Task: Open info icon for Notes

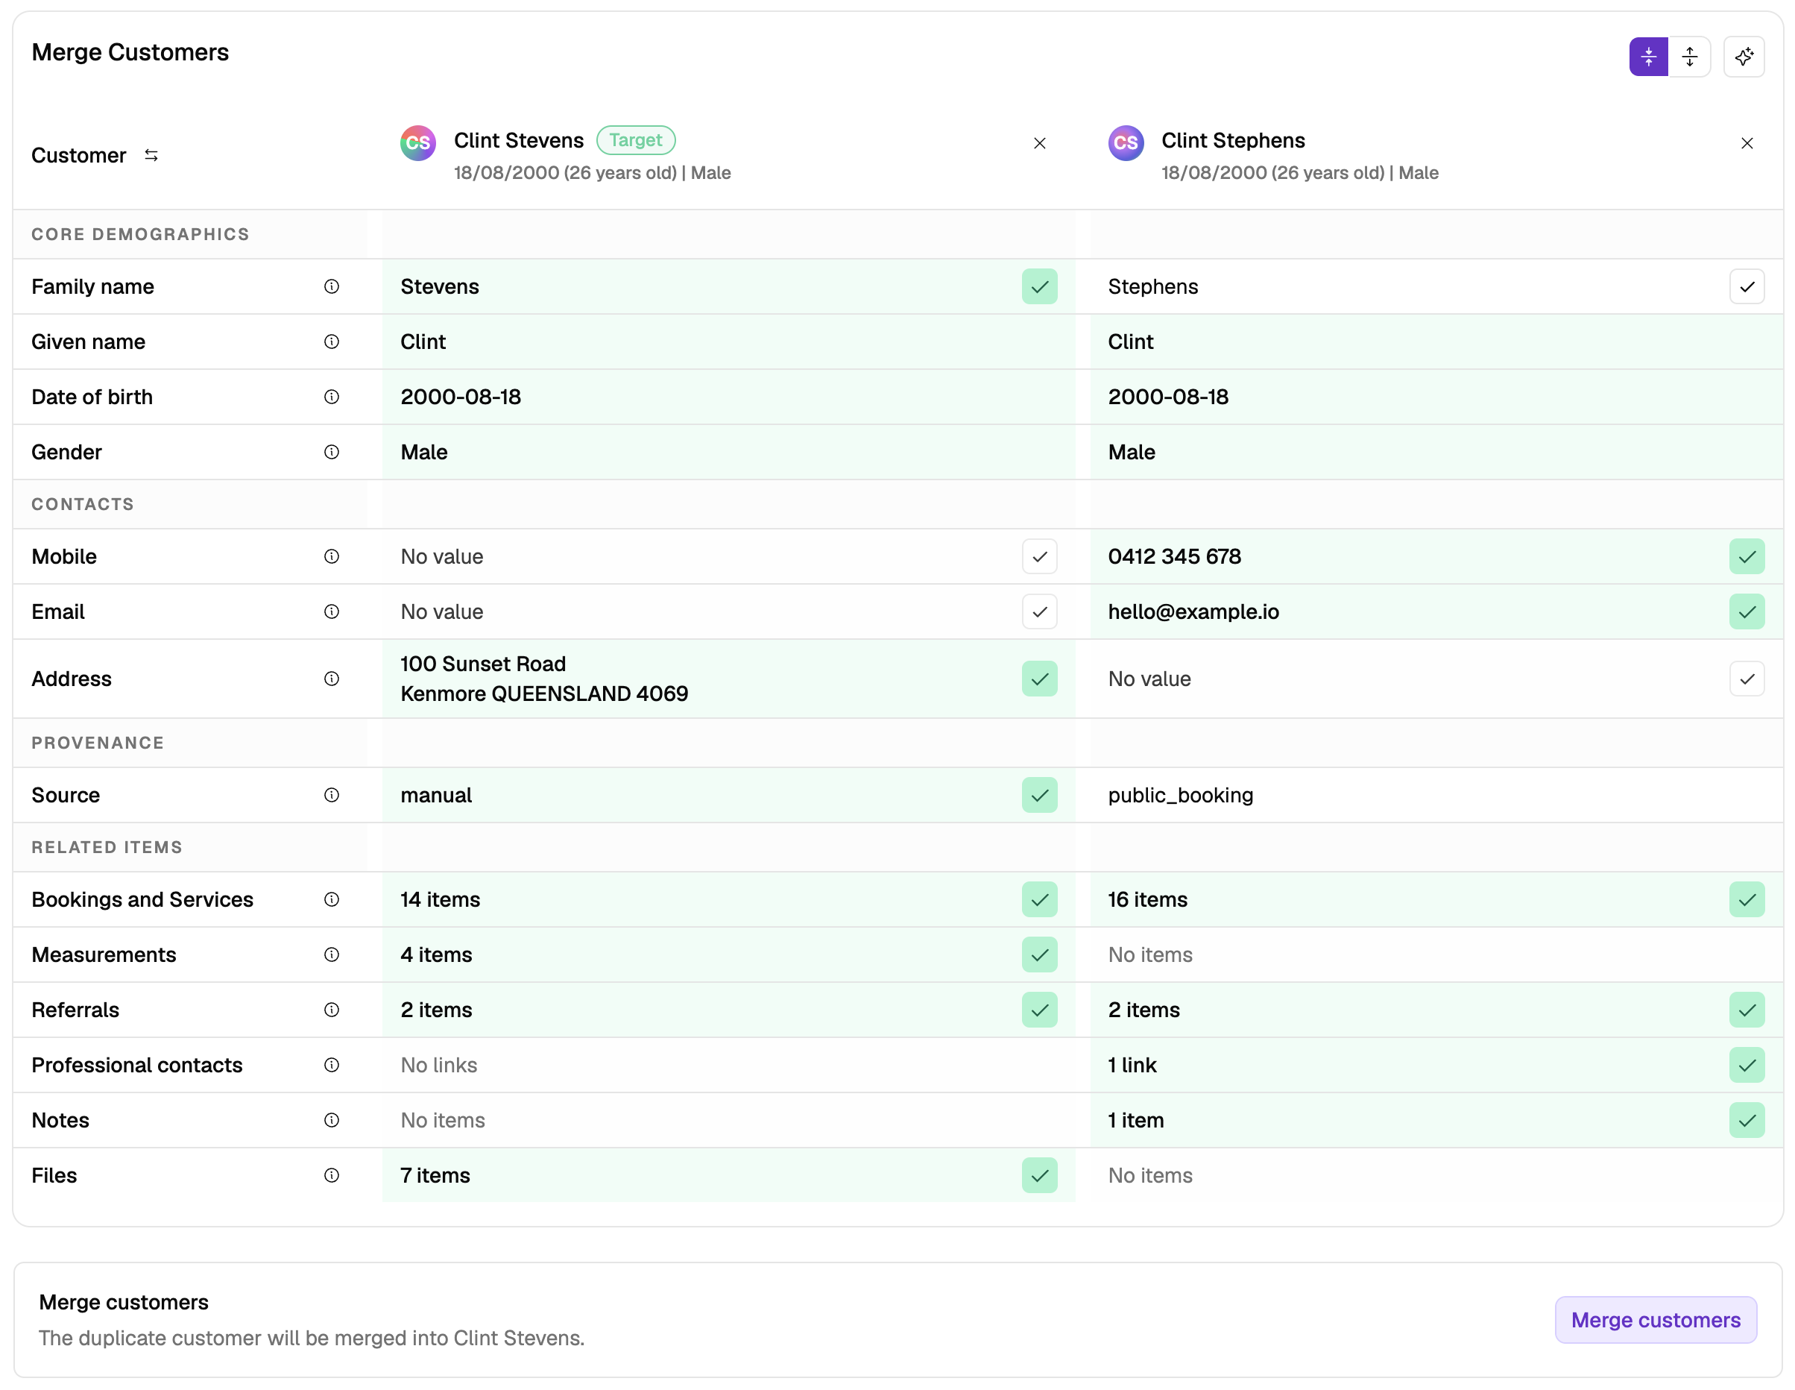Action: [331, 1119]
